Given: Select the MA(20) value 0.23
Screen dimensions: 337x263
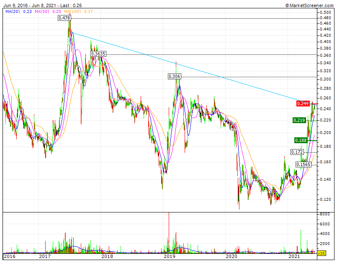Looking at the screenshot, I should point(28,12).
